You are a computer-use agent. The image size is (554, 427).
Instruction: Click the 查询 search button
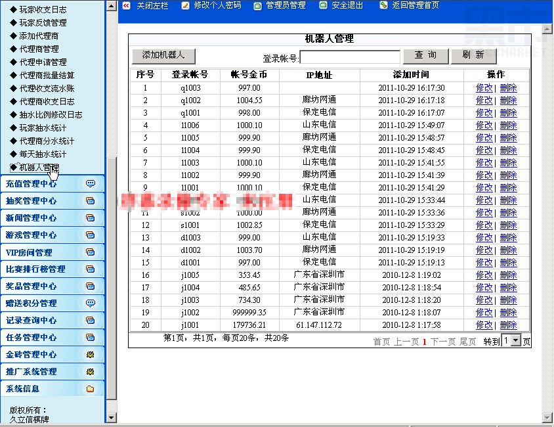coord(426,56)
